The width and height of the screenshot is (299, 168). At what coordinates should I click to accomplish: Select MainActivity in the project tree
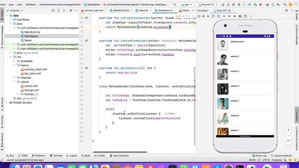(32, 32)
